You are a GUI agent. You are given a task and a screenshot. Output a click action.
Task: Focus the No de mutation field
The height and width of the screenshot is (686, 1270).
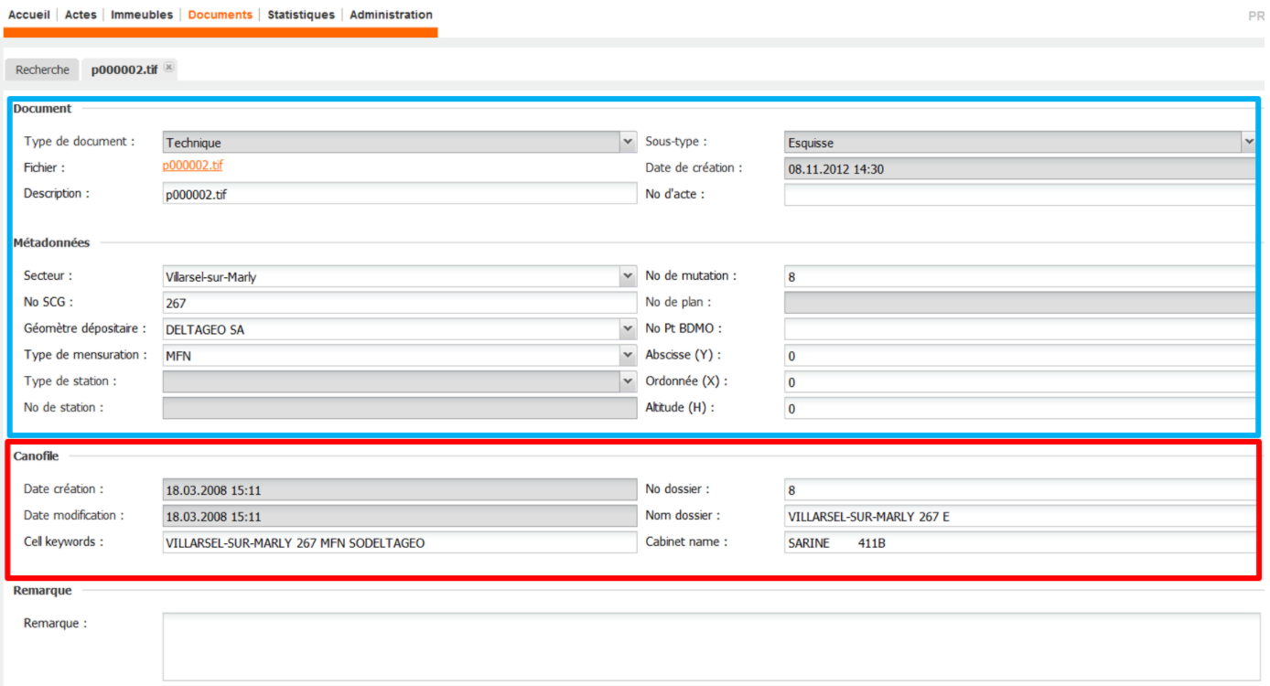[1020, 276]
